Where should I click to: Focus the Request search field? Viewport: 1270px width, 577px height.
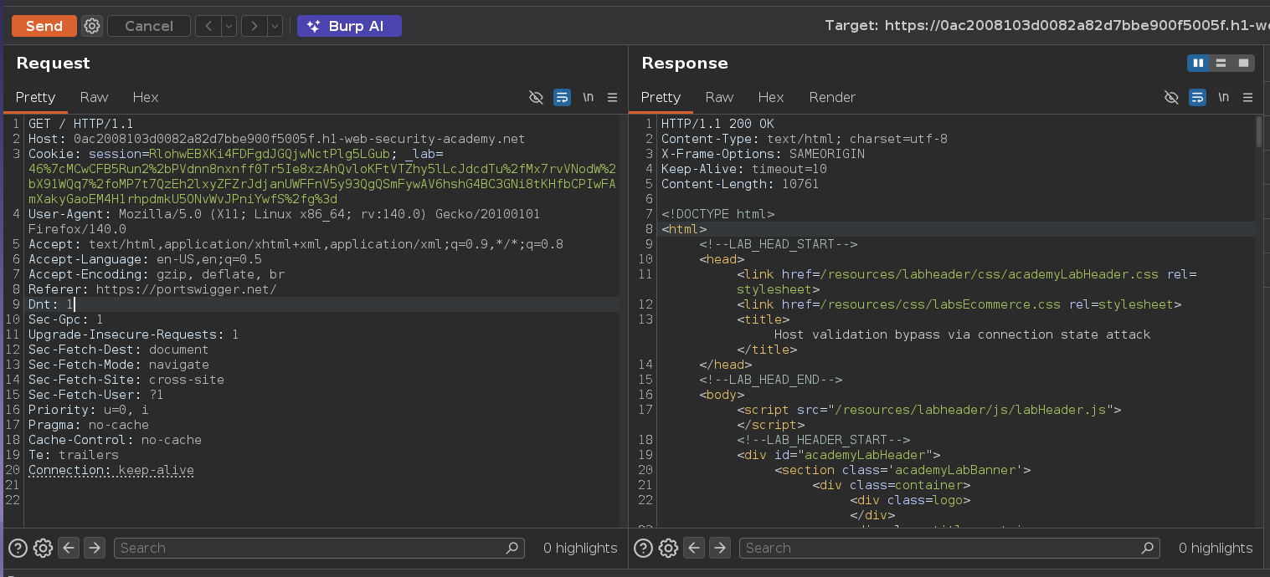(x=319, y=548)
